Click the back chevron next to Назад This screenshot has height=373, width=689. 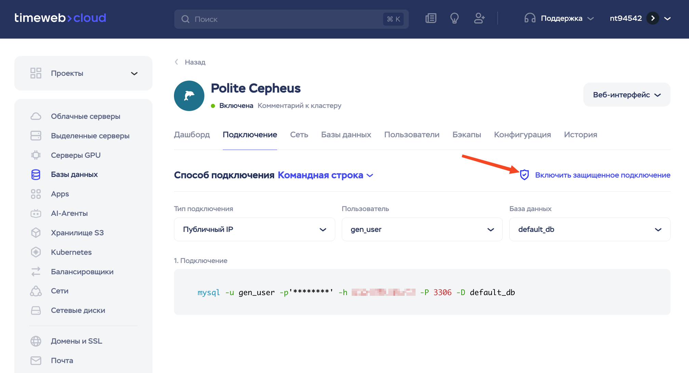176,62
